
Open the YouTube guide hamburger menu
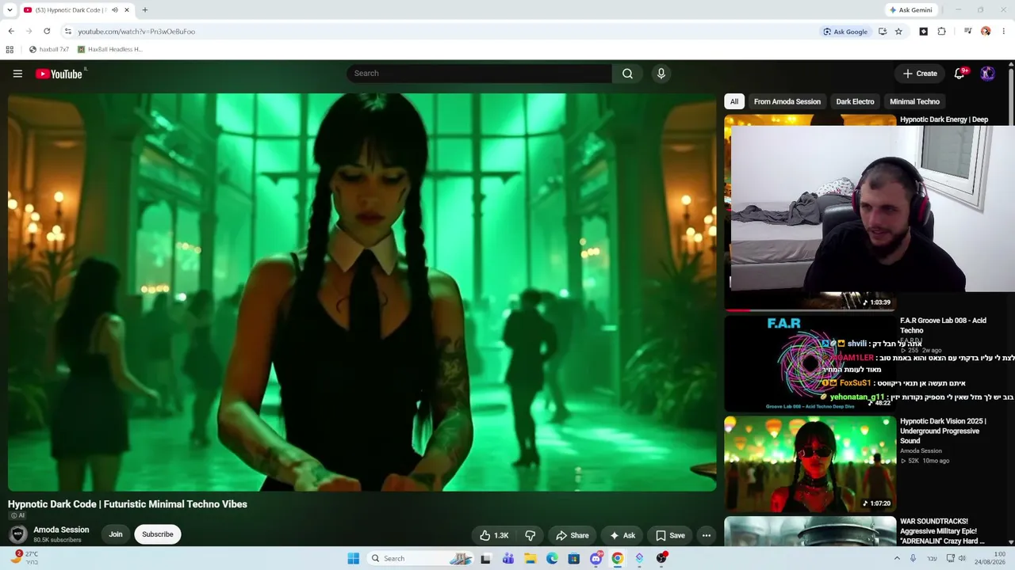(17, 74)
